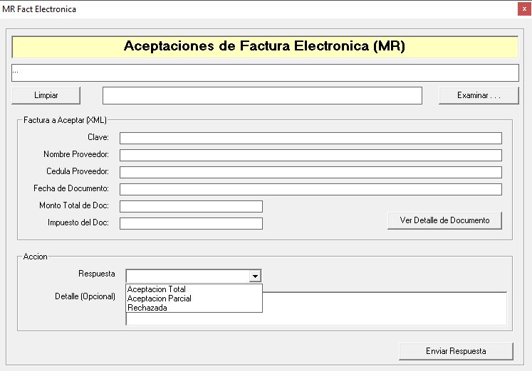Open Ver Detalle de Documento
Screen dimensions: 532x371
point(444,220)
